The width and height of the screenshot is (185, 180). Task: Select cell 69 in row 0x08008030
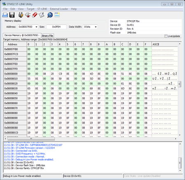(x=93, y=89)
